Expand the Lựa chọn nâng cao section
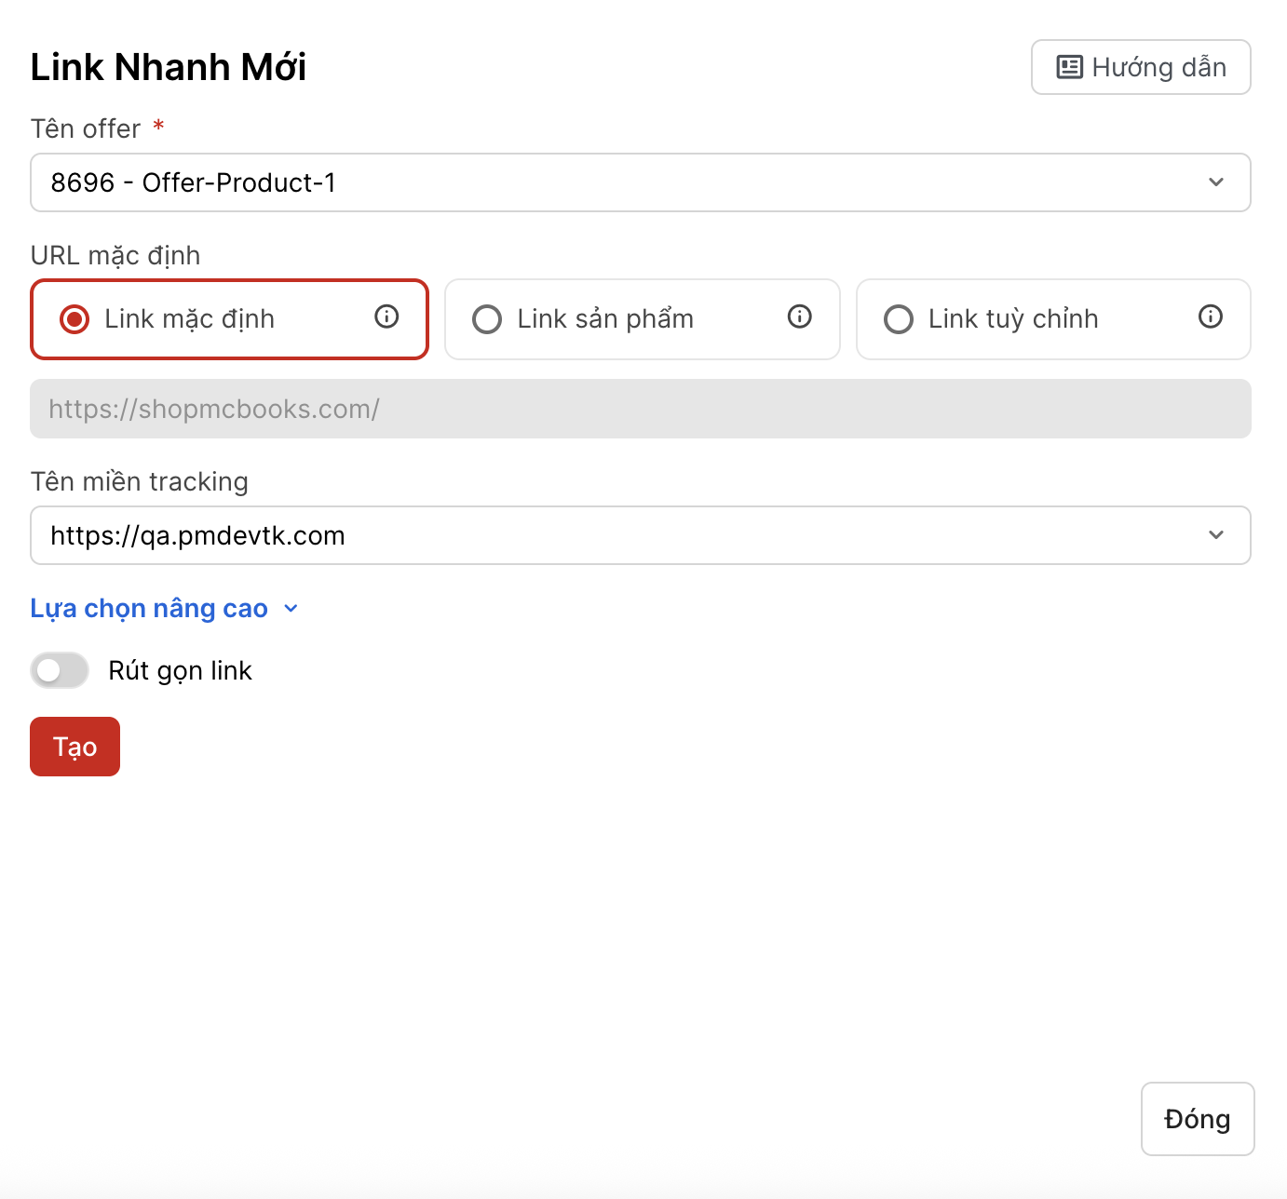1287x1199 pixels. pyautogui.click(x=149, y=609)
